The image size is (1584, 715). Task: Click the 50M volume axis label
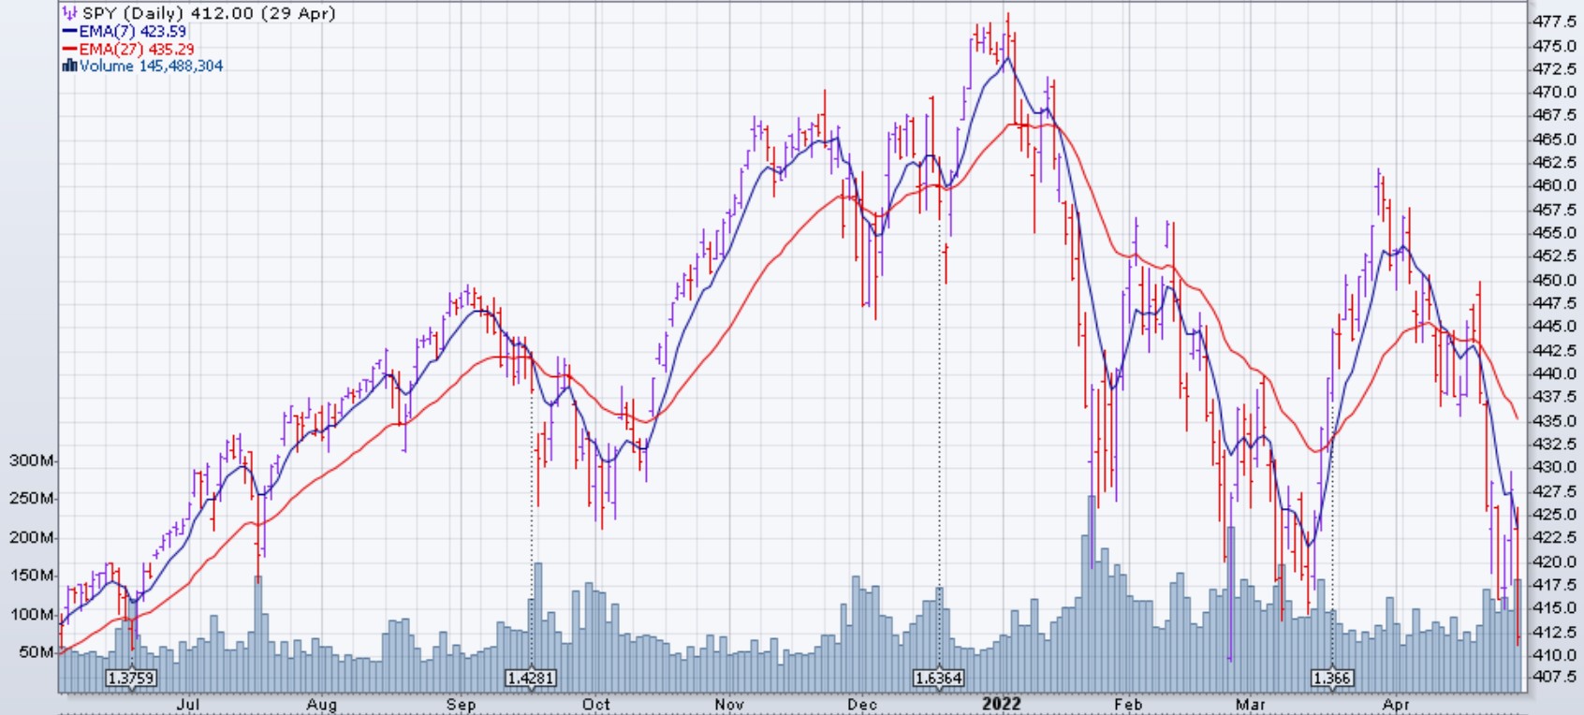click(x=36, y=651)
